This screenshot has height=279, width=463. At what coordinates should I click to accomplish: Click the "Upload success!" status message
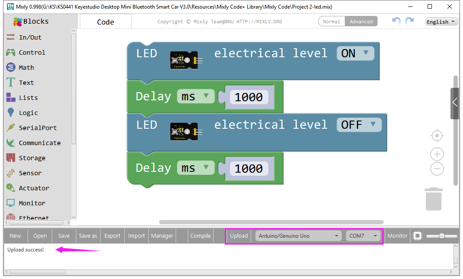pos(25,250)
